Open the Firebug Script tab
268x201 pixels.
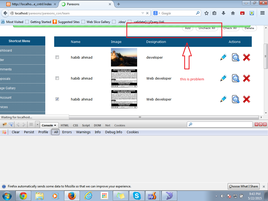pos(86,125)
